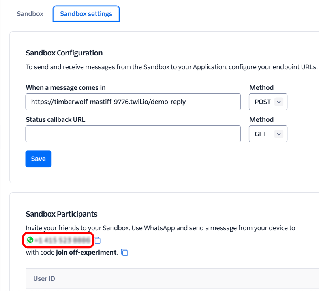Click the User ID column header
The width and height of the screenshot is (319, 291).
[44, 278]
